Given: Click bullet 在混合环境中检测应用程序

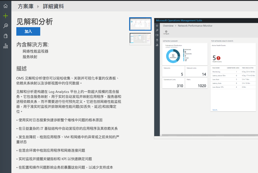Looking at the screenshot, I should pos(51,150).
